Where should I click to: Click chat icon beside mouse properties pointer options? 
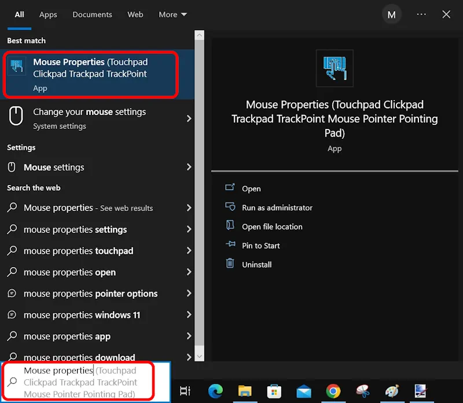pos(12,293)
